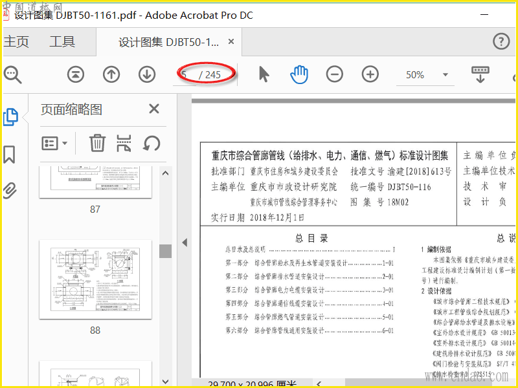Click the 实行日期 2018年12月1日 text
This screenshot has width=518, height=388.
point(258,217)
